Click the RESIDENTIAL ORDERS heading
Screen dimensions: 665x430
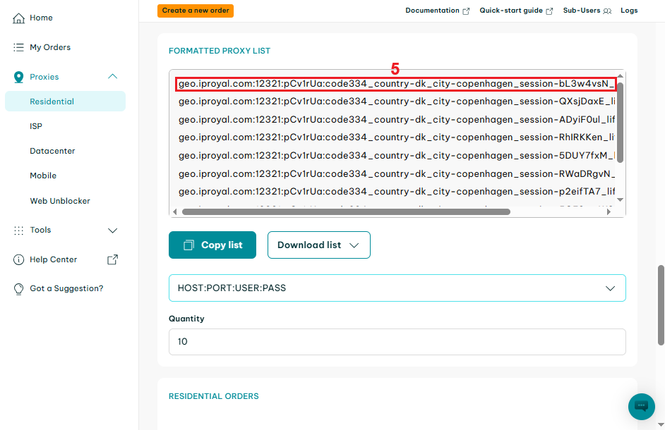click(214, 397)
